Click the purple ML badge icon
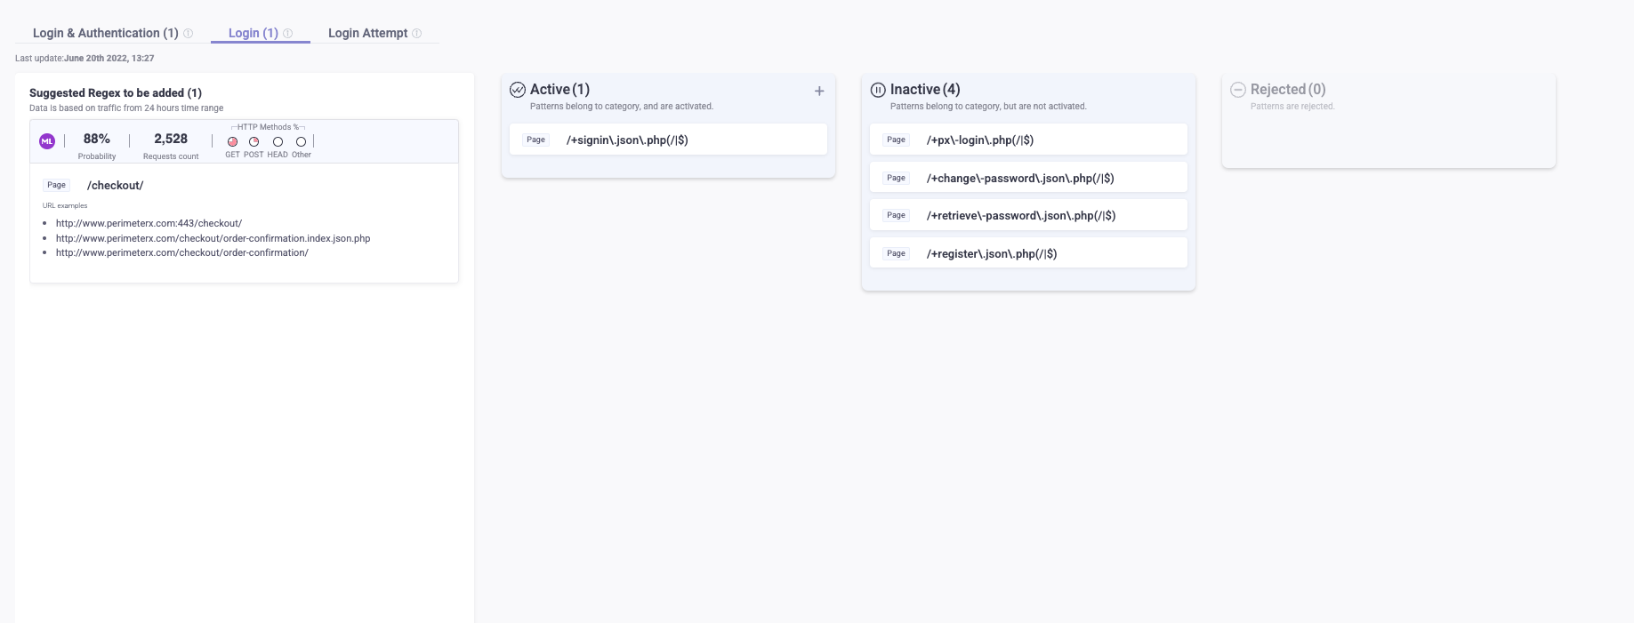Viewport: 1634px width, 623px height. pos(47,141)
